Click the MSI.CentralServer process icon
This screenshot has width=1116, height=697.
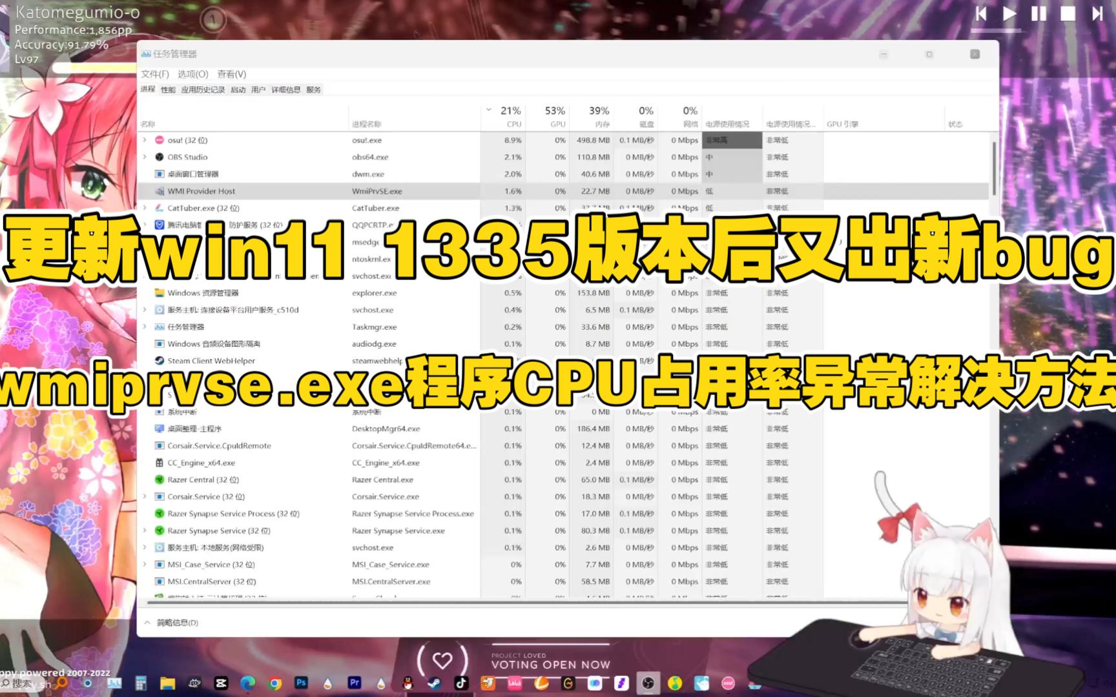[160, 581]
